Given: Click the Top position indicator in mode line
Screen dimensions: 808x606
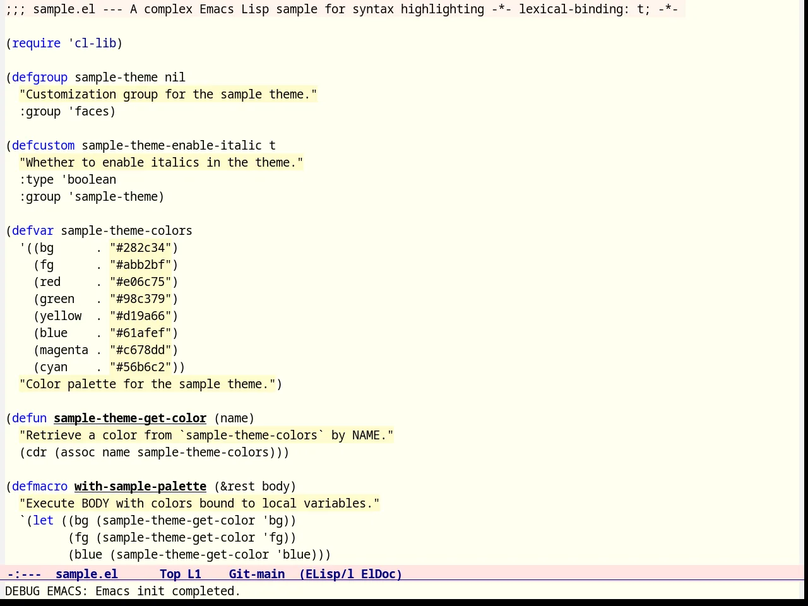Looking at the screenshot, I should [x=170, y=574].
